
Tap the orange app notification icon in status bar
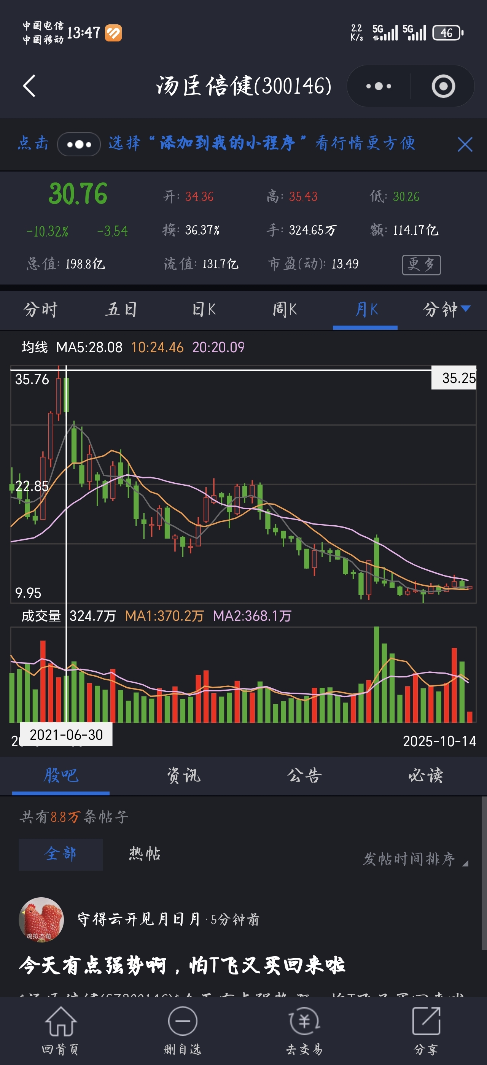pos(113,33)
